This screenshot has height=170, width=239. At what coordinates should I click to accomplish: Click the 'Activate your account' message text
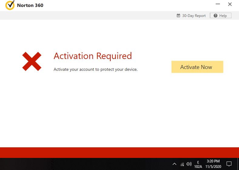coord(95,69)
